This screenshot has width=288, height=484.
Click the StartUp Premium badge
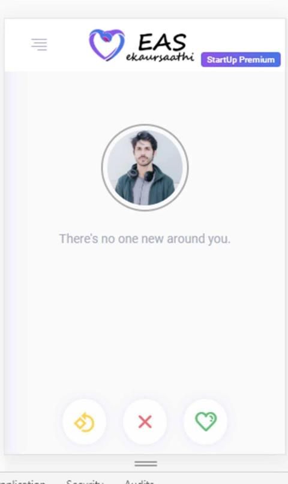point(241,59)
